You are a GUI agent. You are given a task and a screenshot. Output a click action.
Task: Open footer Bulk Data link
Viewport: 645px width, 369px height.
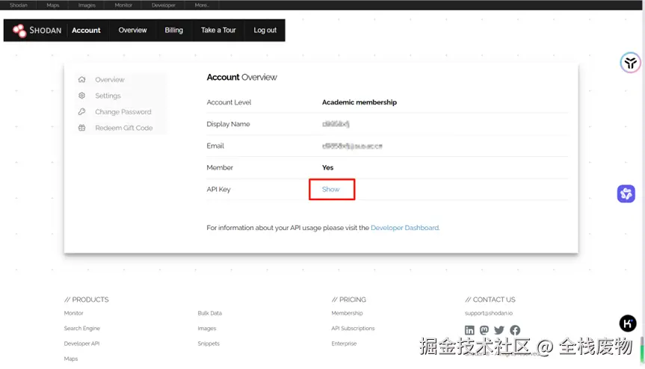click(x=210, y=313)
